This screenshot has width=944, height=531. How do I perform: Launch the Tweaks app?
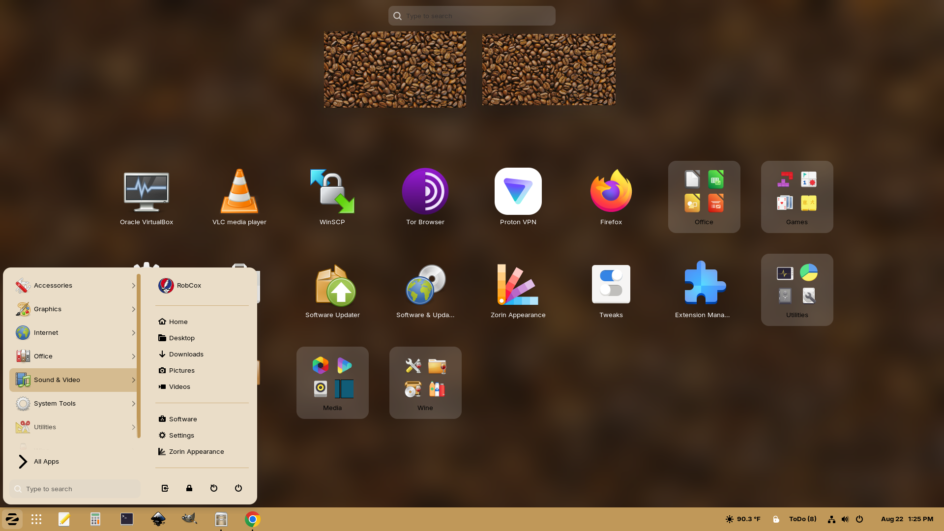[611, 290]
